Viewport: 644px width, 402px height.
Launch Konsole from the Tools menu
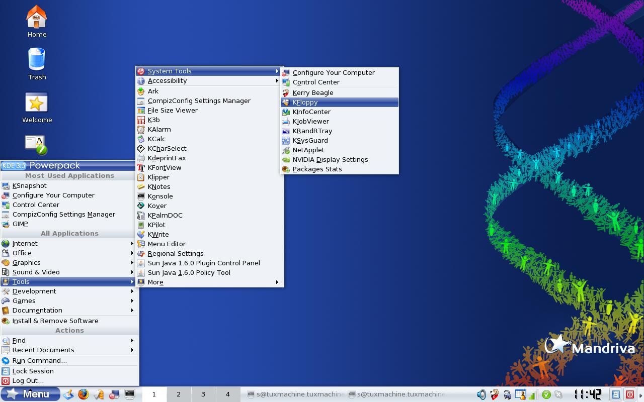pyautogui.click(x=210, y=196)
